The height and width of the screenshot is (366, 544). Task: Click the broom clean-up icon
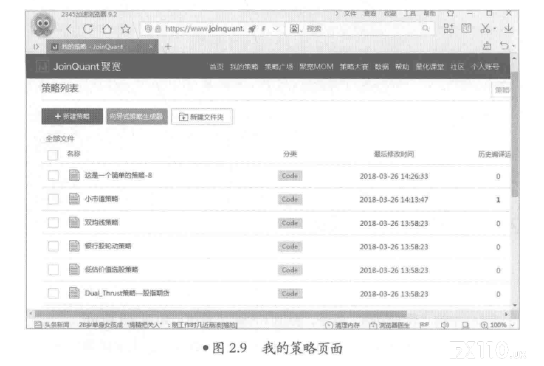(487, 46)
